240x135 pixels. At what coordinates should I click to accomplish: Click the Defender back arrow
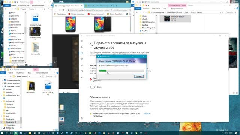82,36
